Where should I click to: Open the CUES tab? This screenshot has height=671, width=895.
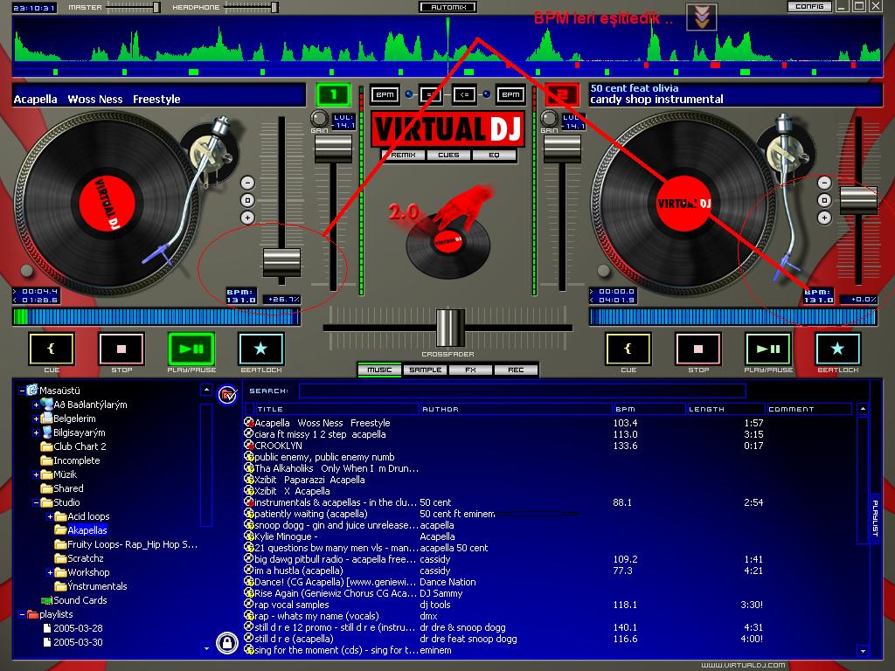coord(448,156)
